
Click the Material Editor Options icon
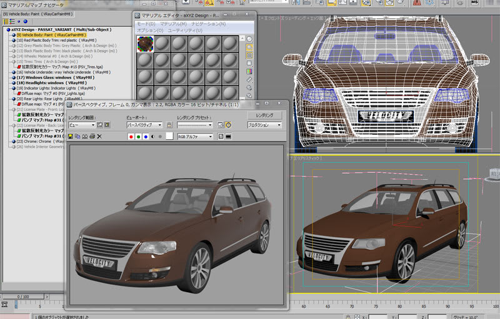[x=249, y=87]
